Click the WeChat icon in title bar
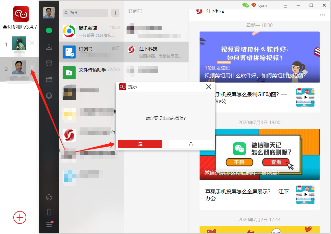The height and width of the screenshot is (234, 331). pos(246,5)
